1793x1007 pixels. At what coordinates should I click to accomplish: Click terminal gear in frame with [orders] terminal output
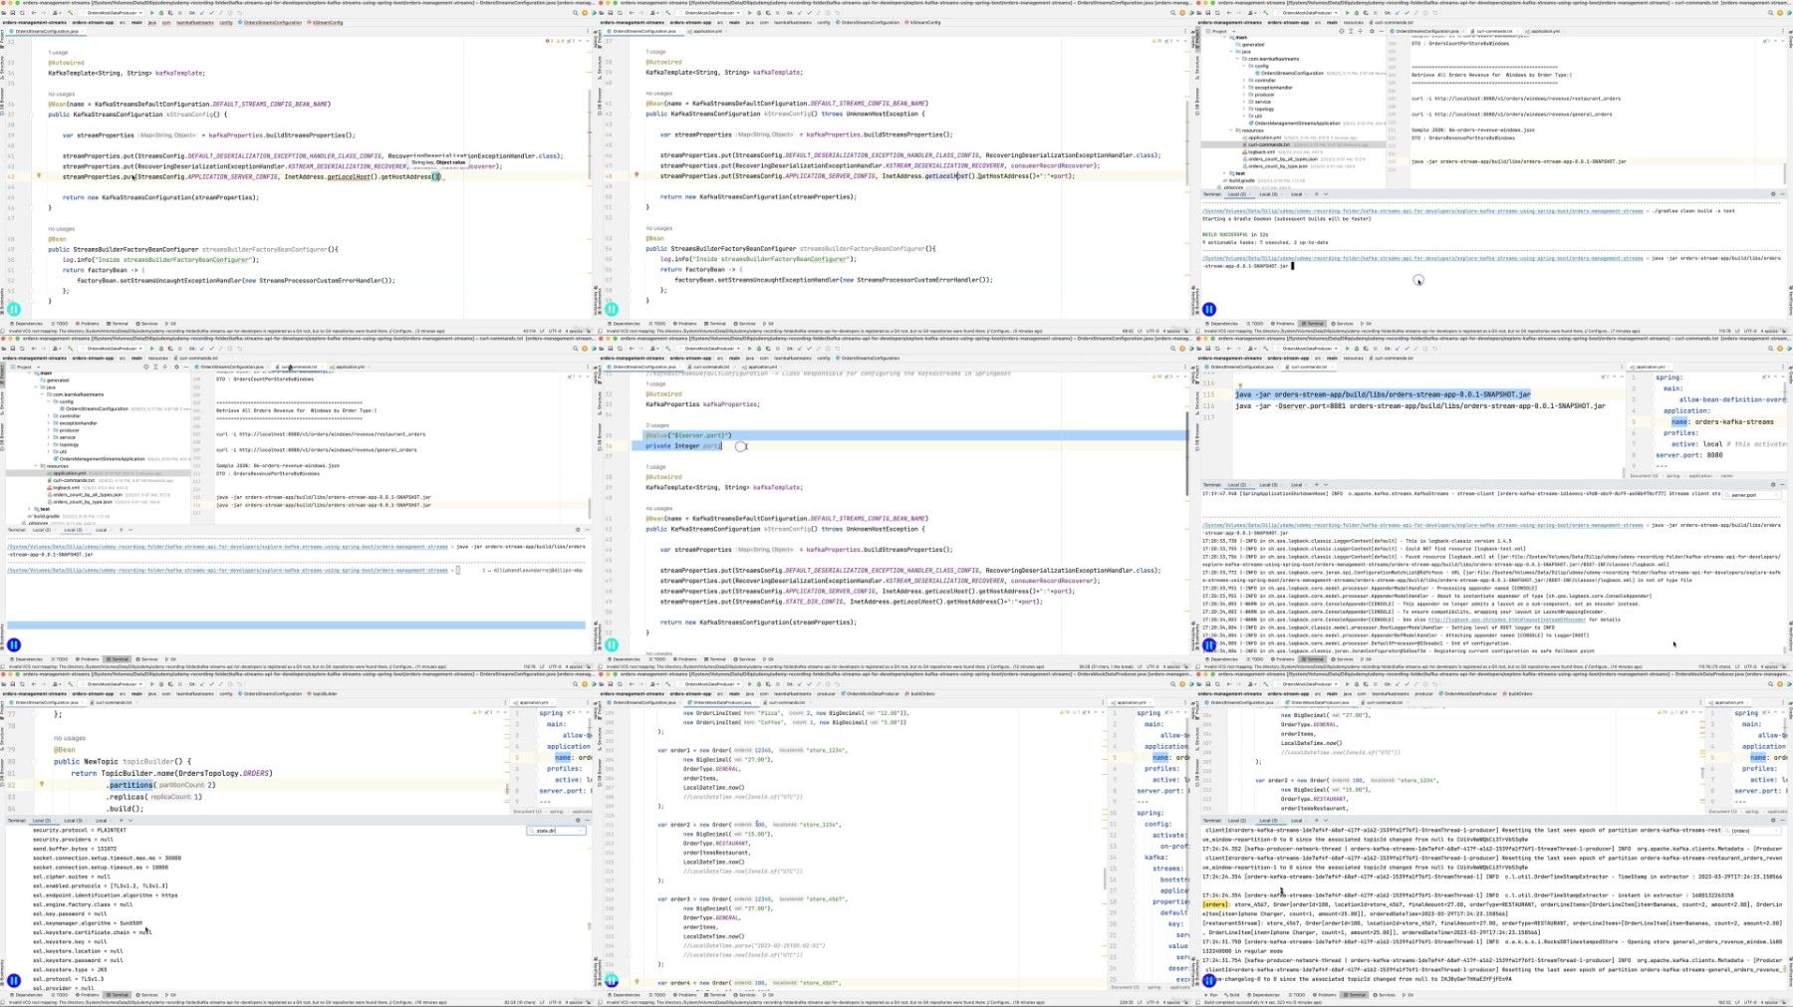click(1773, 820)
